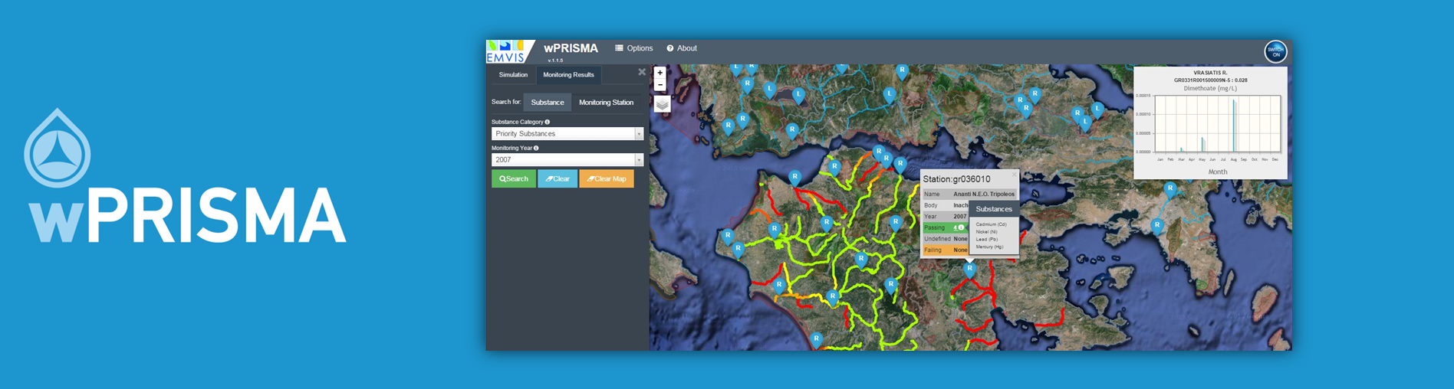Image resolution: width=1454 pixels, height=389 pixels.
Task: Open the About menu
Action: [x=682, y=48]
